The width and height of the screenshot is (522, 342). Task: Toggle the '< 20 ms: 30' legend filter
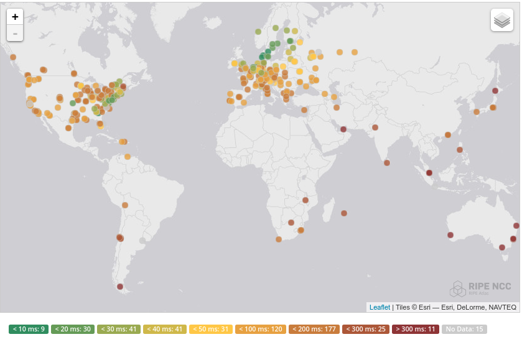tap(73, 329)
